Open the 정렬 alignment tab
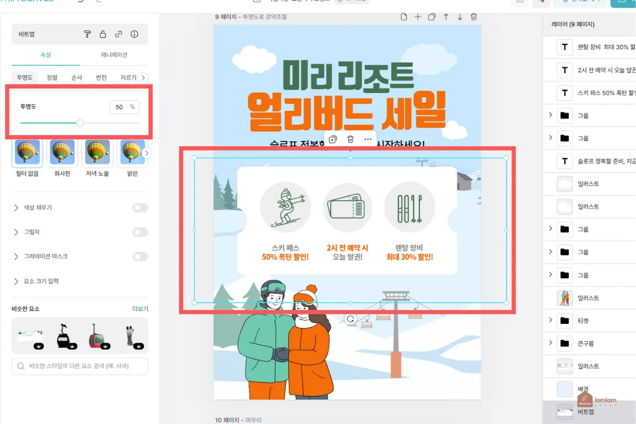The width and height of the screenshot is (636, 424). [51, 76]
